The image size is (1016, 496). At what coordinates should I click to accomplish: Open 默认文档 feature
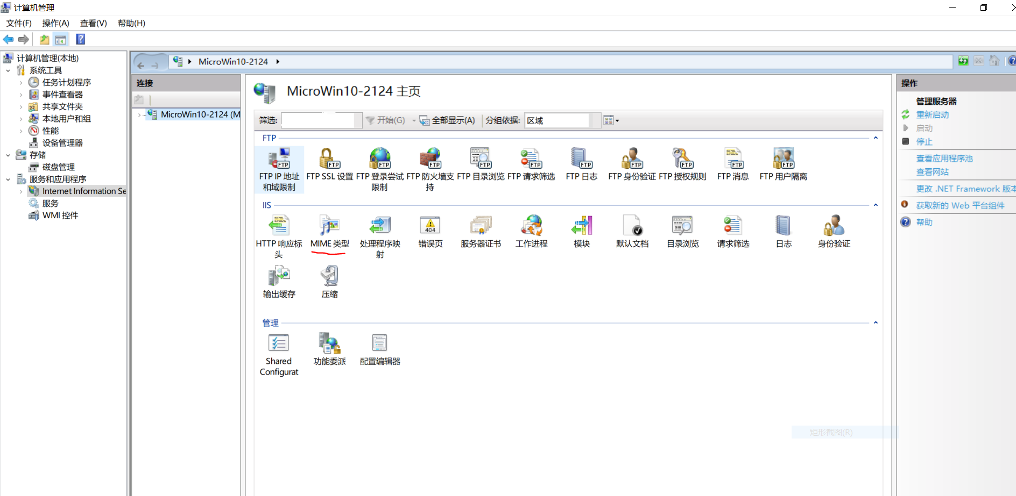click(x=632, y=232)
